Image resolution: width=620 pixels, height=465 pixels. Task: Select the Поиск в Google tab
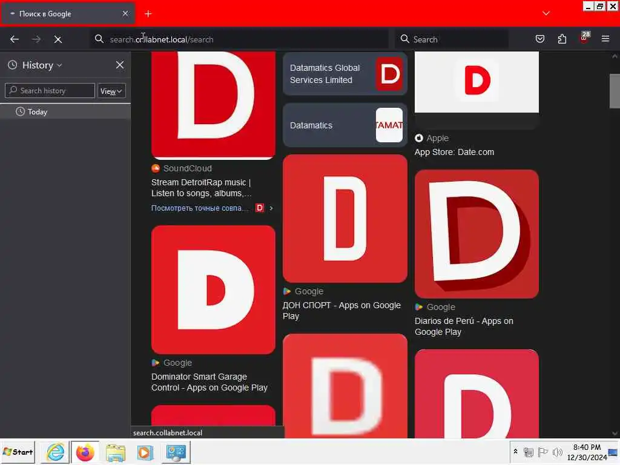tap(68, 13)
